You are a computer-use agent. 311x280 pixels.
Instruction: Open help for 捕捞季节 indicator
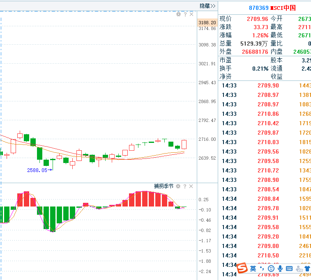coord(185,186)
